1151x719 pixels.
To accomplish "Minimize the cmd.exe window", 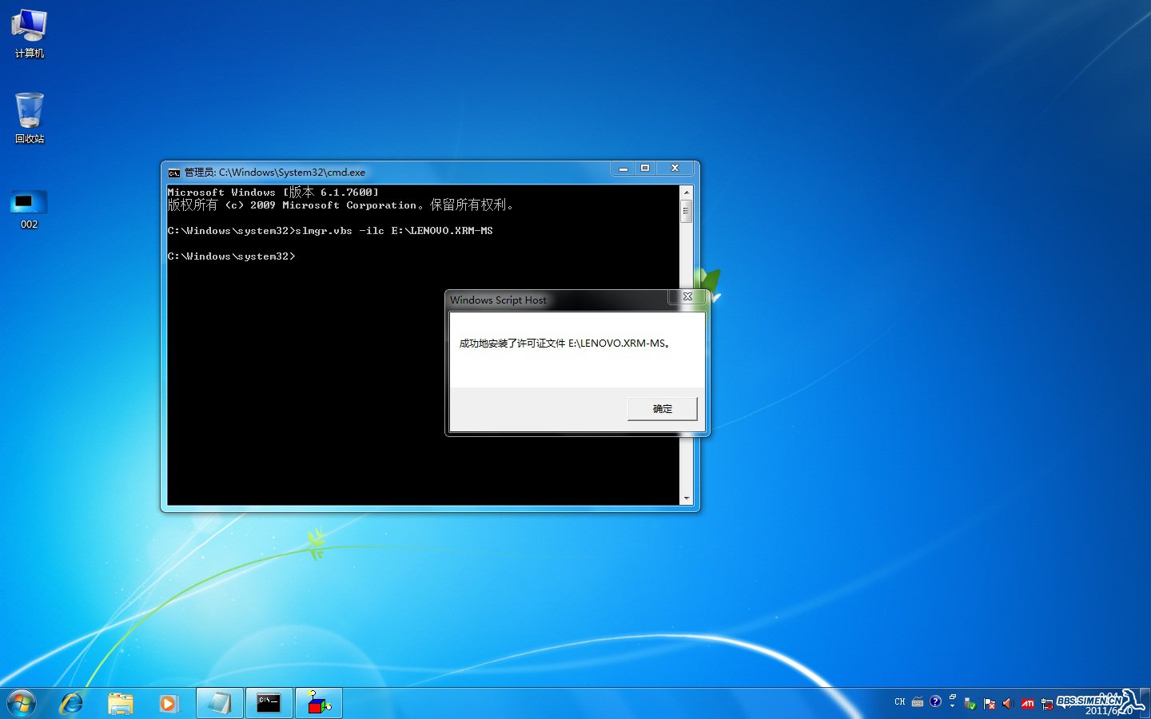I will point(623,169).
